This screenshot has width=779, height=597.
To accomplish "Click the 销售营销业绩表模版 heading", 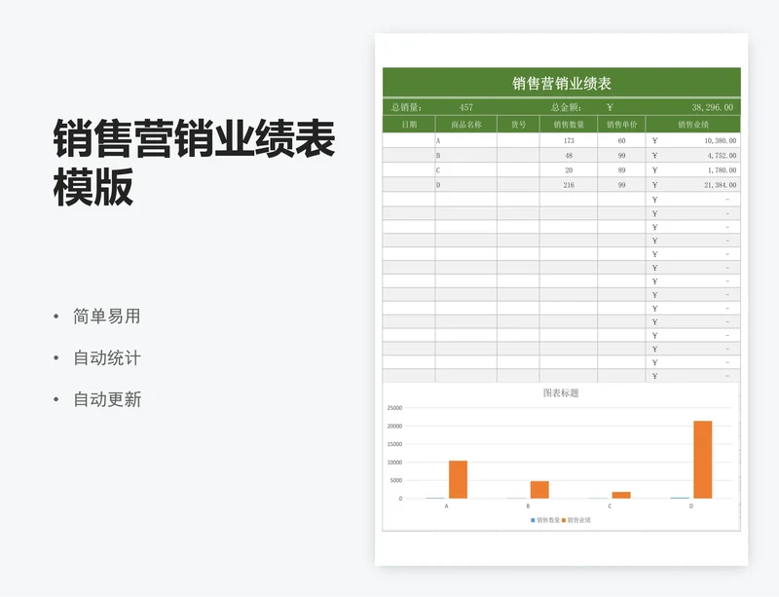I will click(x=194, y=163).
